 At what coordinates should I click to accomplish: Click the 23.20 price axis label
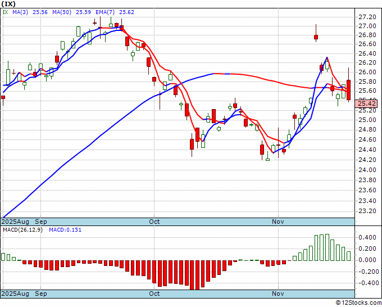367,211
